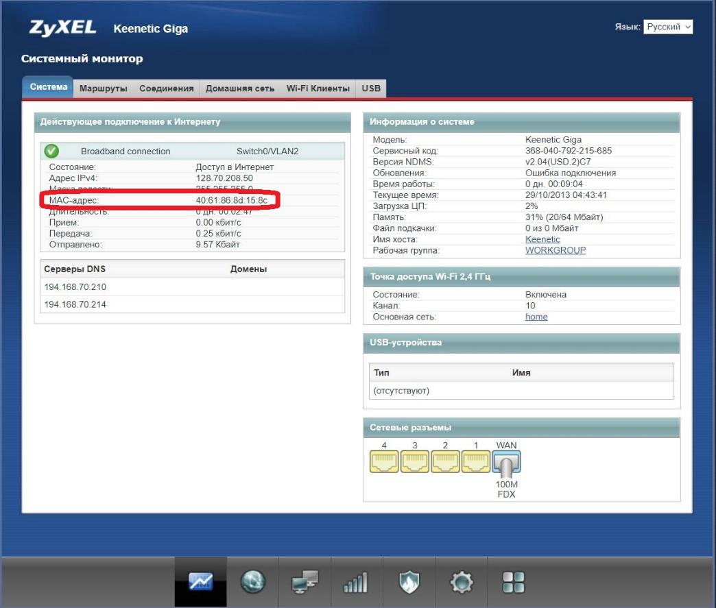
Task: Switch to the USB tab
Action: click(371, 88)
